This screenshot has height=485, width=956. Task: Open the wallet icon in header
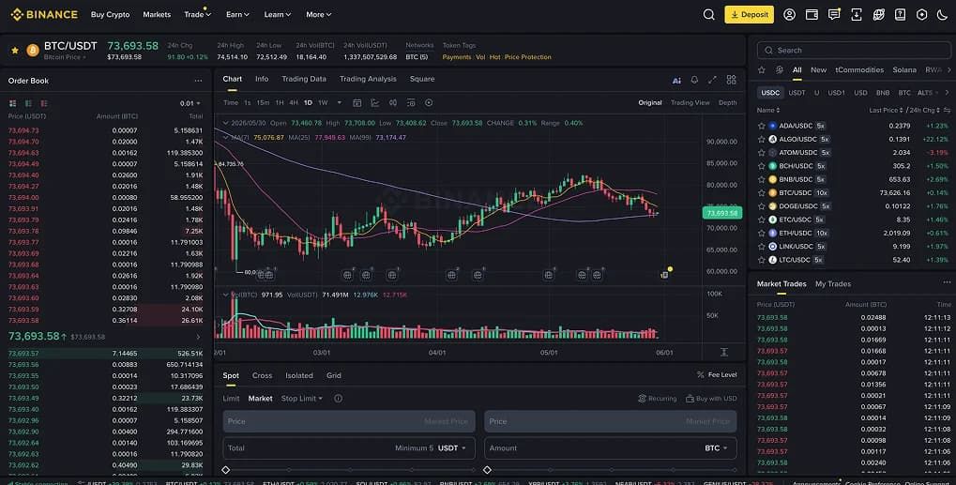(812, 15)
